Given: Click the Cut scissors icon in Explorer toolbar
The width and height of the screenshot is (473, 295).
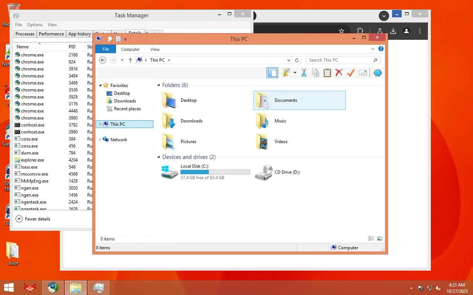Looking at the screenshot, I should click(304, 73).
